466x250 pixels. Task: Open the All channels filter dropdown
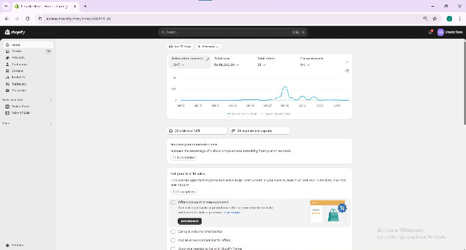click(x=208, y=47)
